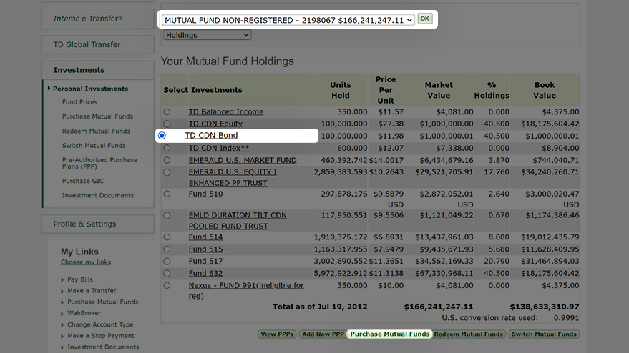Open the EMERALD U.S. MARKET FUND link
Viewport: 629px width, 353px height.
pos(243,160)
